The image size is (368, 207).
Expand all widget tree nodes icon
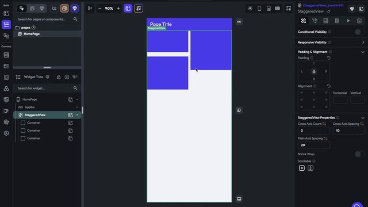(x=67, y=77)
